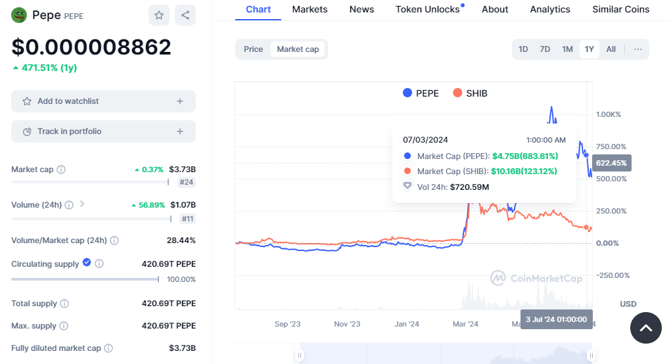Click the right range-selector handle
The width and height of the screenshot is (671, 364).
(591, 355)
